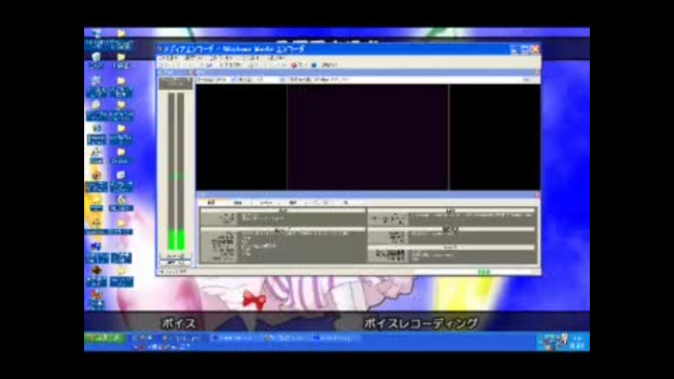
Task: Click the Windows Start button
Action: 105,338
